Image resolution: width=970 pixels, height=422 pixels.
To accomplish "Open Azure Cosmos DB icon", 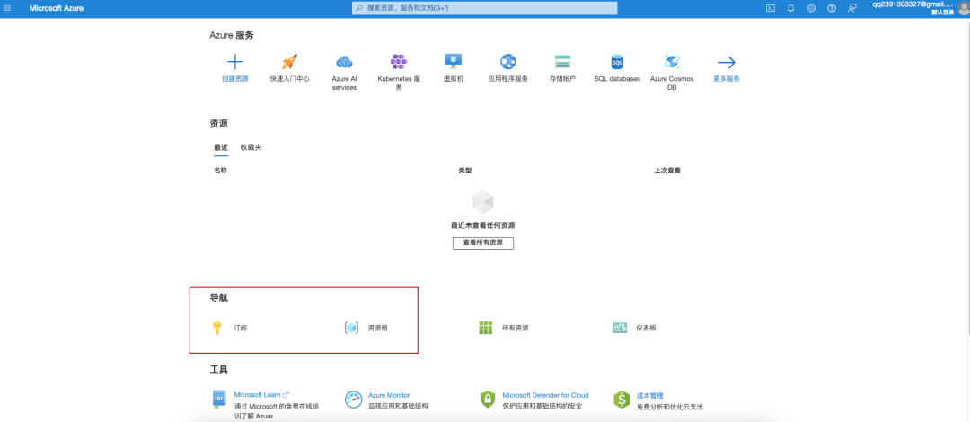I will [x=671, y=62].
